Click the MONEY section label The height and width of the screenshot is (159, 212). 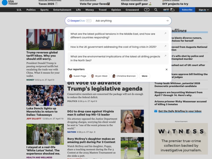(30, 80)
